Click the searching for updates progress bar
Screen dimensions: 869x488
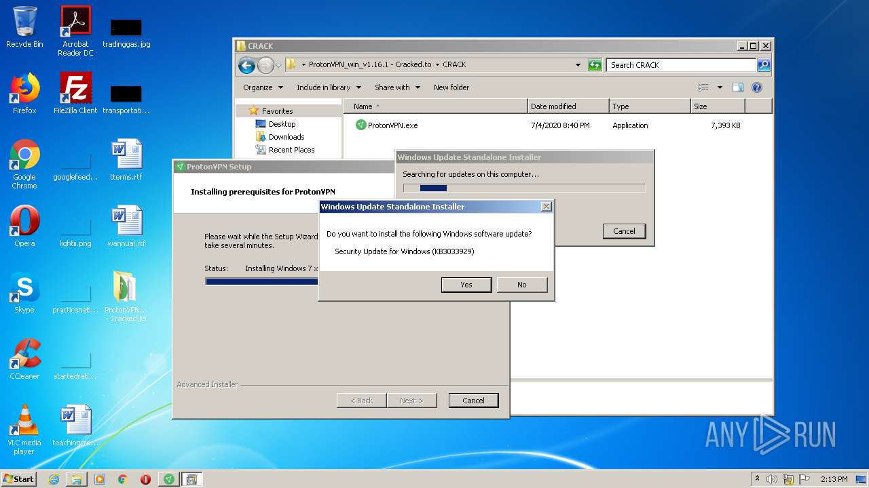(x=524, y=188)
